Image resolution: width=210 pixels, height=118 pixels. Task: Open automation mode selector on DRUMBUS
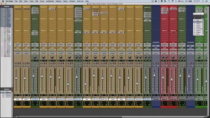[147, 49]
